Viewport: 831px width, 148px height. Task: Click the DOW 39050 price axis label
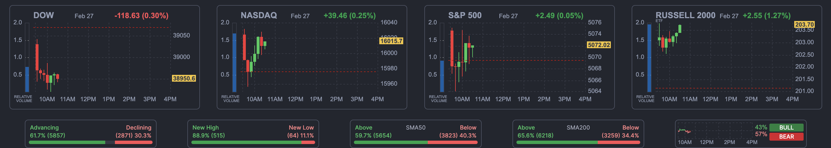point(181,35)
